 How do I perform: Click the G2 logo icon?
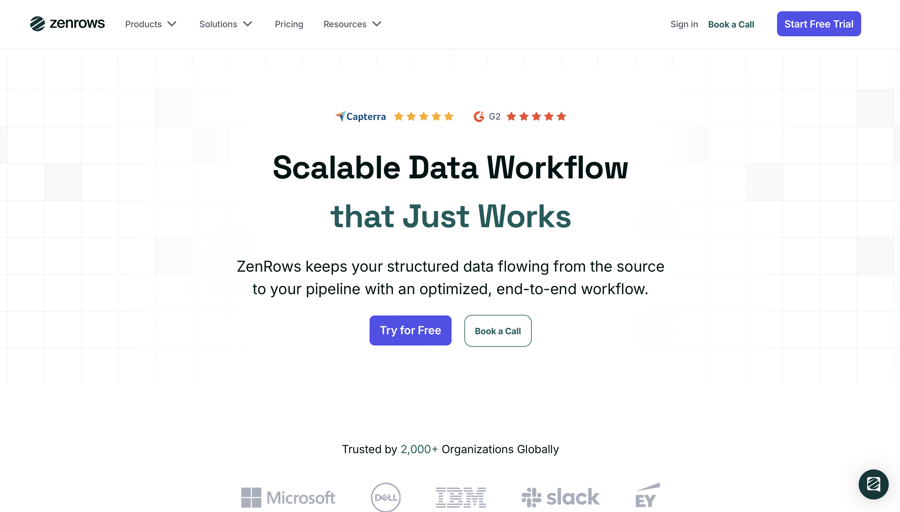coord(479,116)
